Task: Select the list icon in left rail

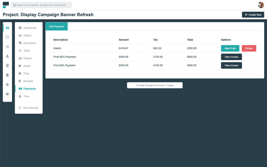Action: (8, 46)
